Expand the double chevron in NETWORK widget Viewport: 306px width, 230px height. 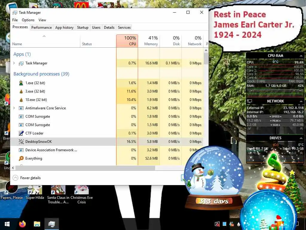pyautogui.click(x=250, y=128)
